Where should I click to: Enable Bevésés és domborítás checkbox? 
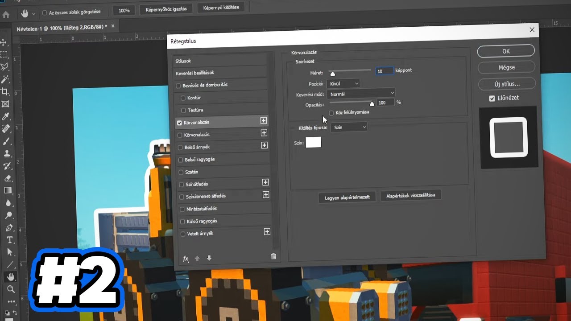click(x=178, y=86)
